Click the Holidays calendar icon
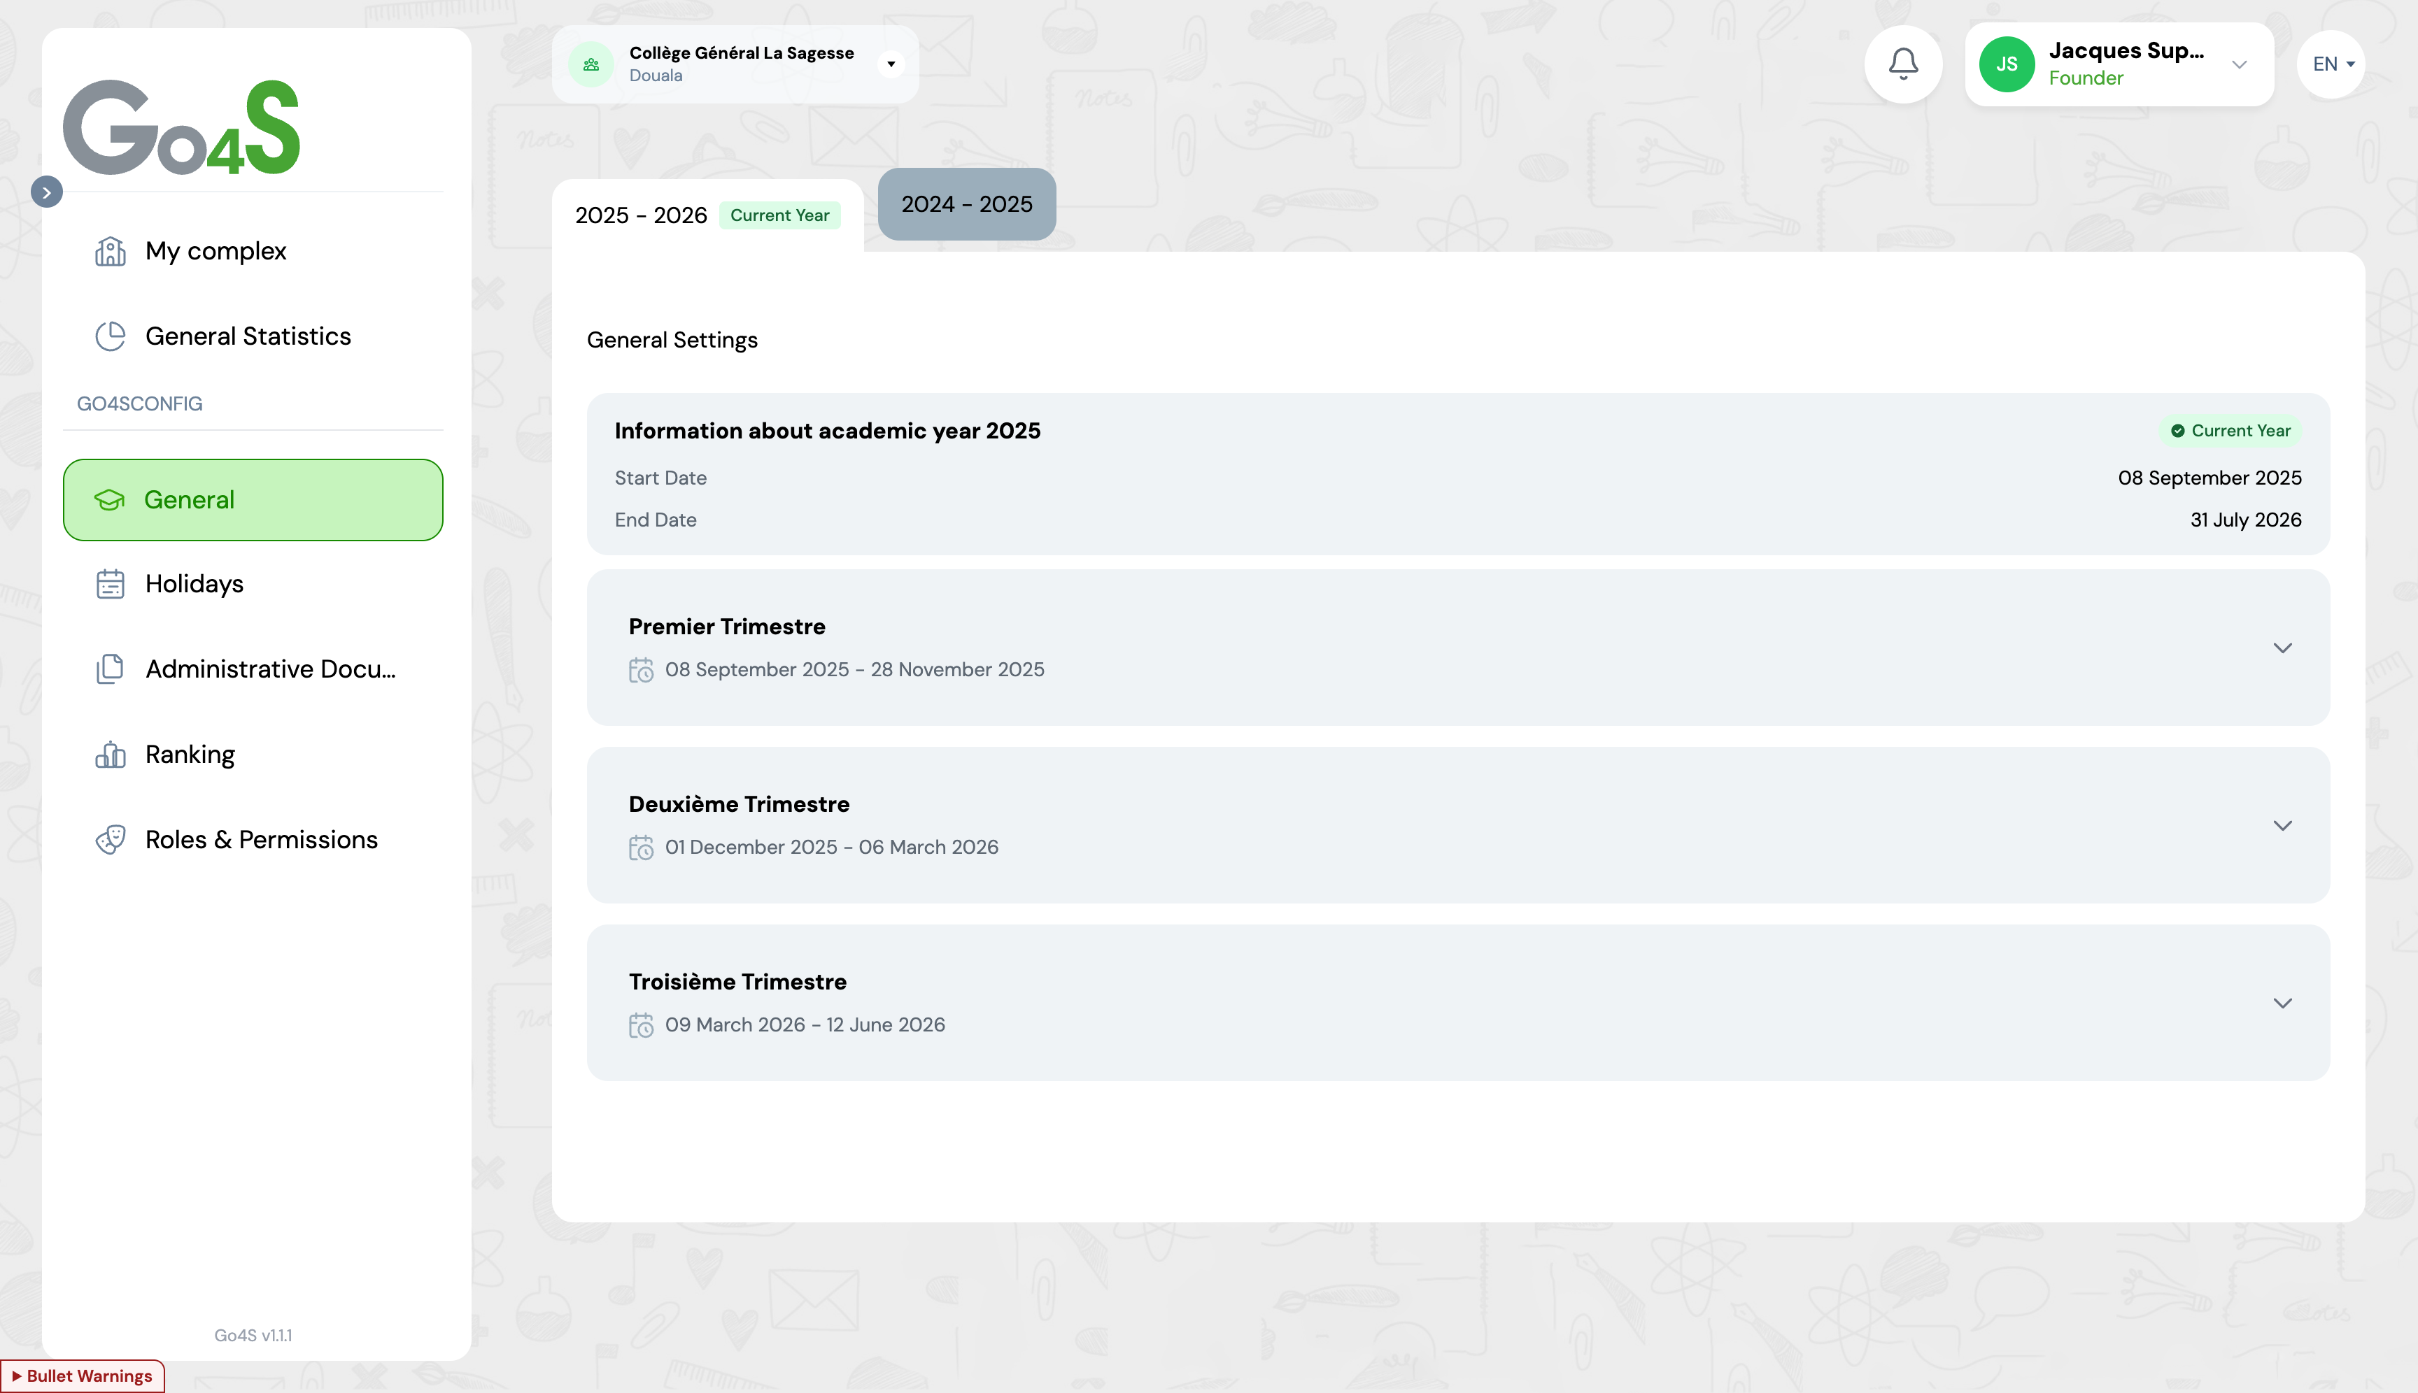Viewport: 2418px width, 1393px height. [x=110, y=584]
